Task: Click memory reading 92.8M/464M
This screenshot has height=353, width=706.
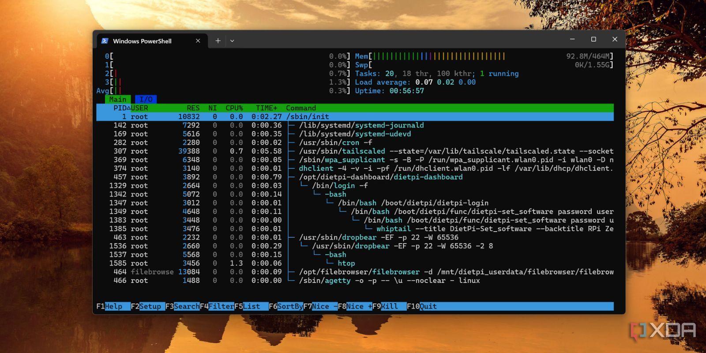Action: pyautogui.click(x=588, y=56)
